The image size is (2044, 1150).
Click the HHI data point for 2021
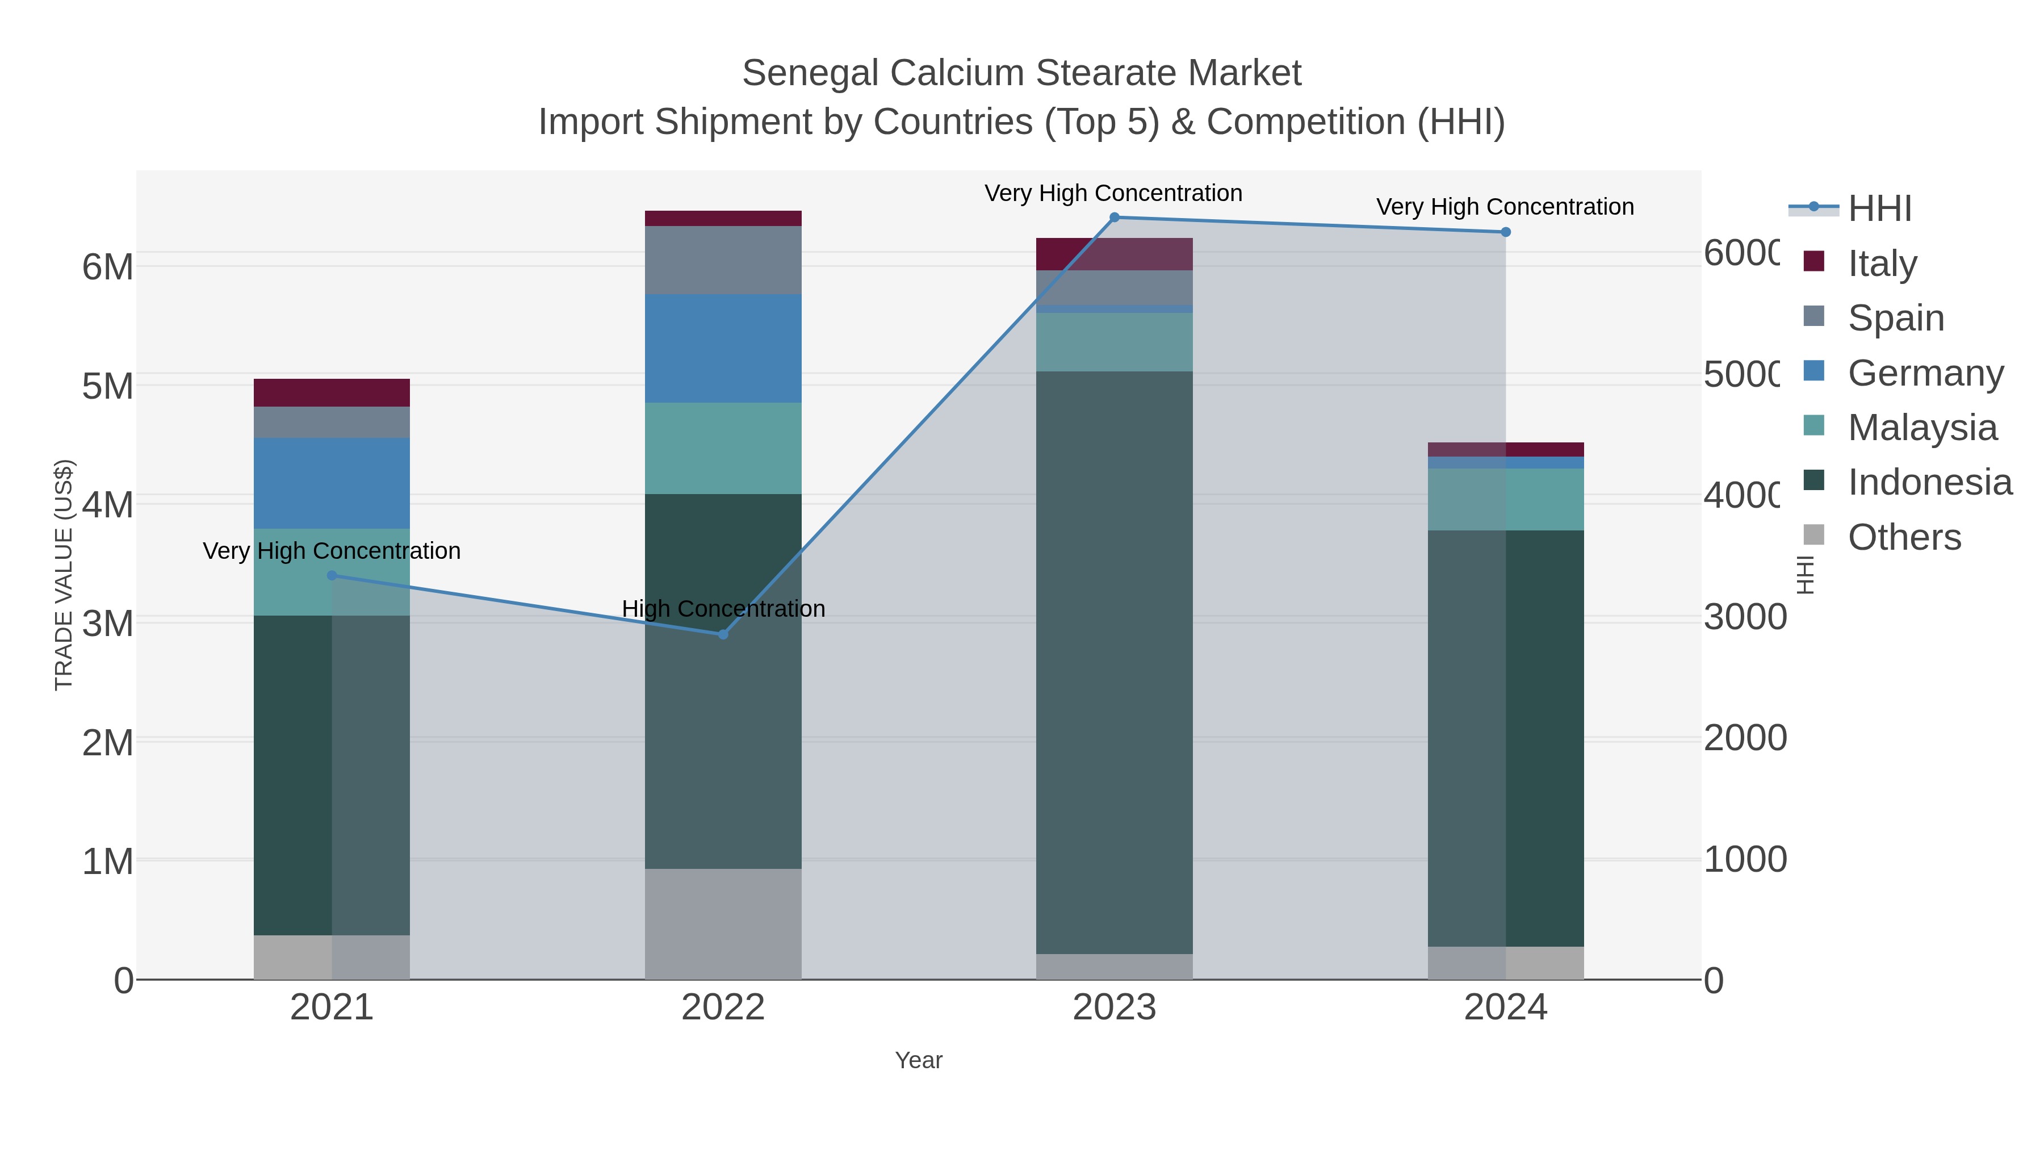click(x=332, y=575)
